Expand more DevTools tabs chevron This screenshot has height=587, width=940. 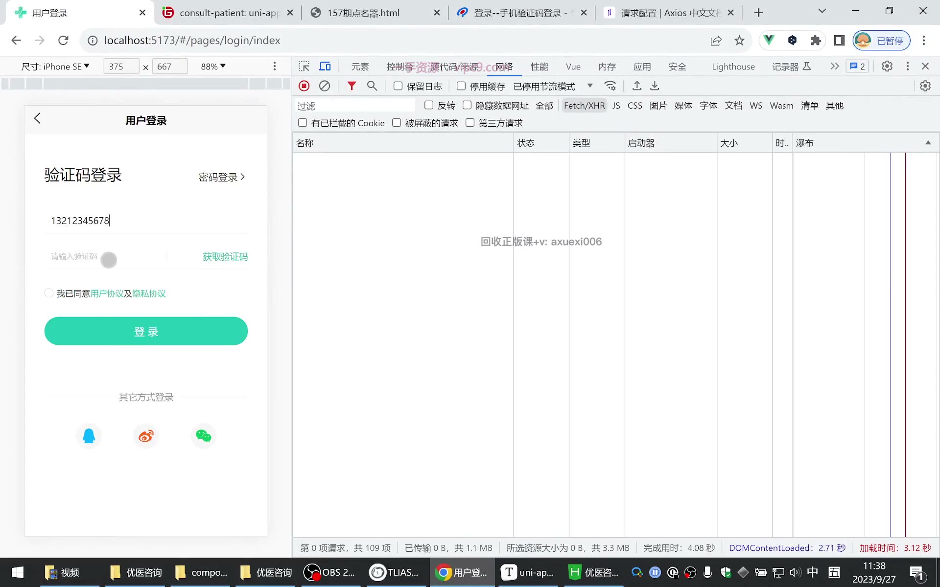pyautogui.click(x=835, y=67)
